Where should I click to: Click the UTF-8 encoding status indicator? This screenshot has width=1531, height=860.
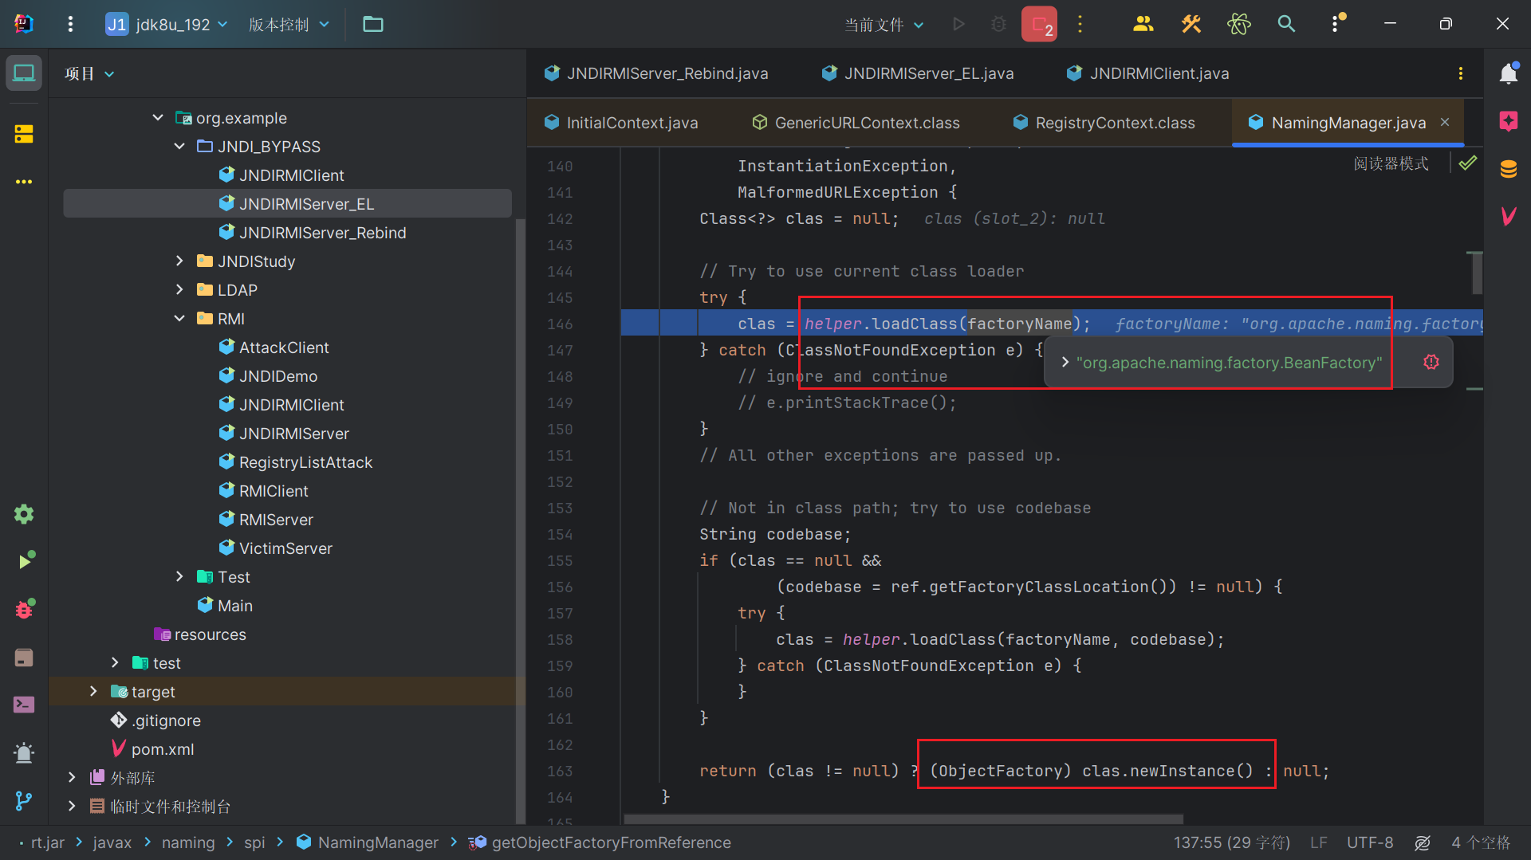point(1369,842)
